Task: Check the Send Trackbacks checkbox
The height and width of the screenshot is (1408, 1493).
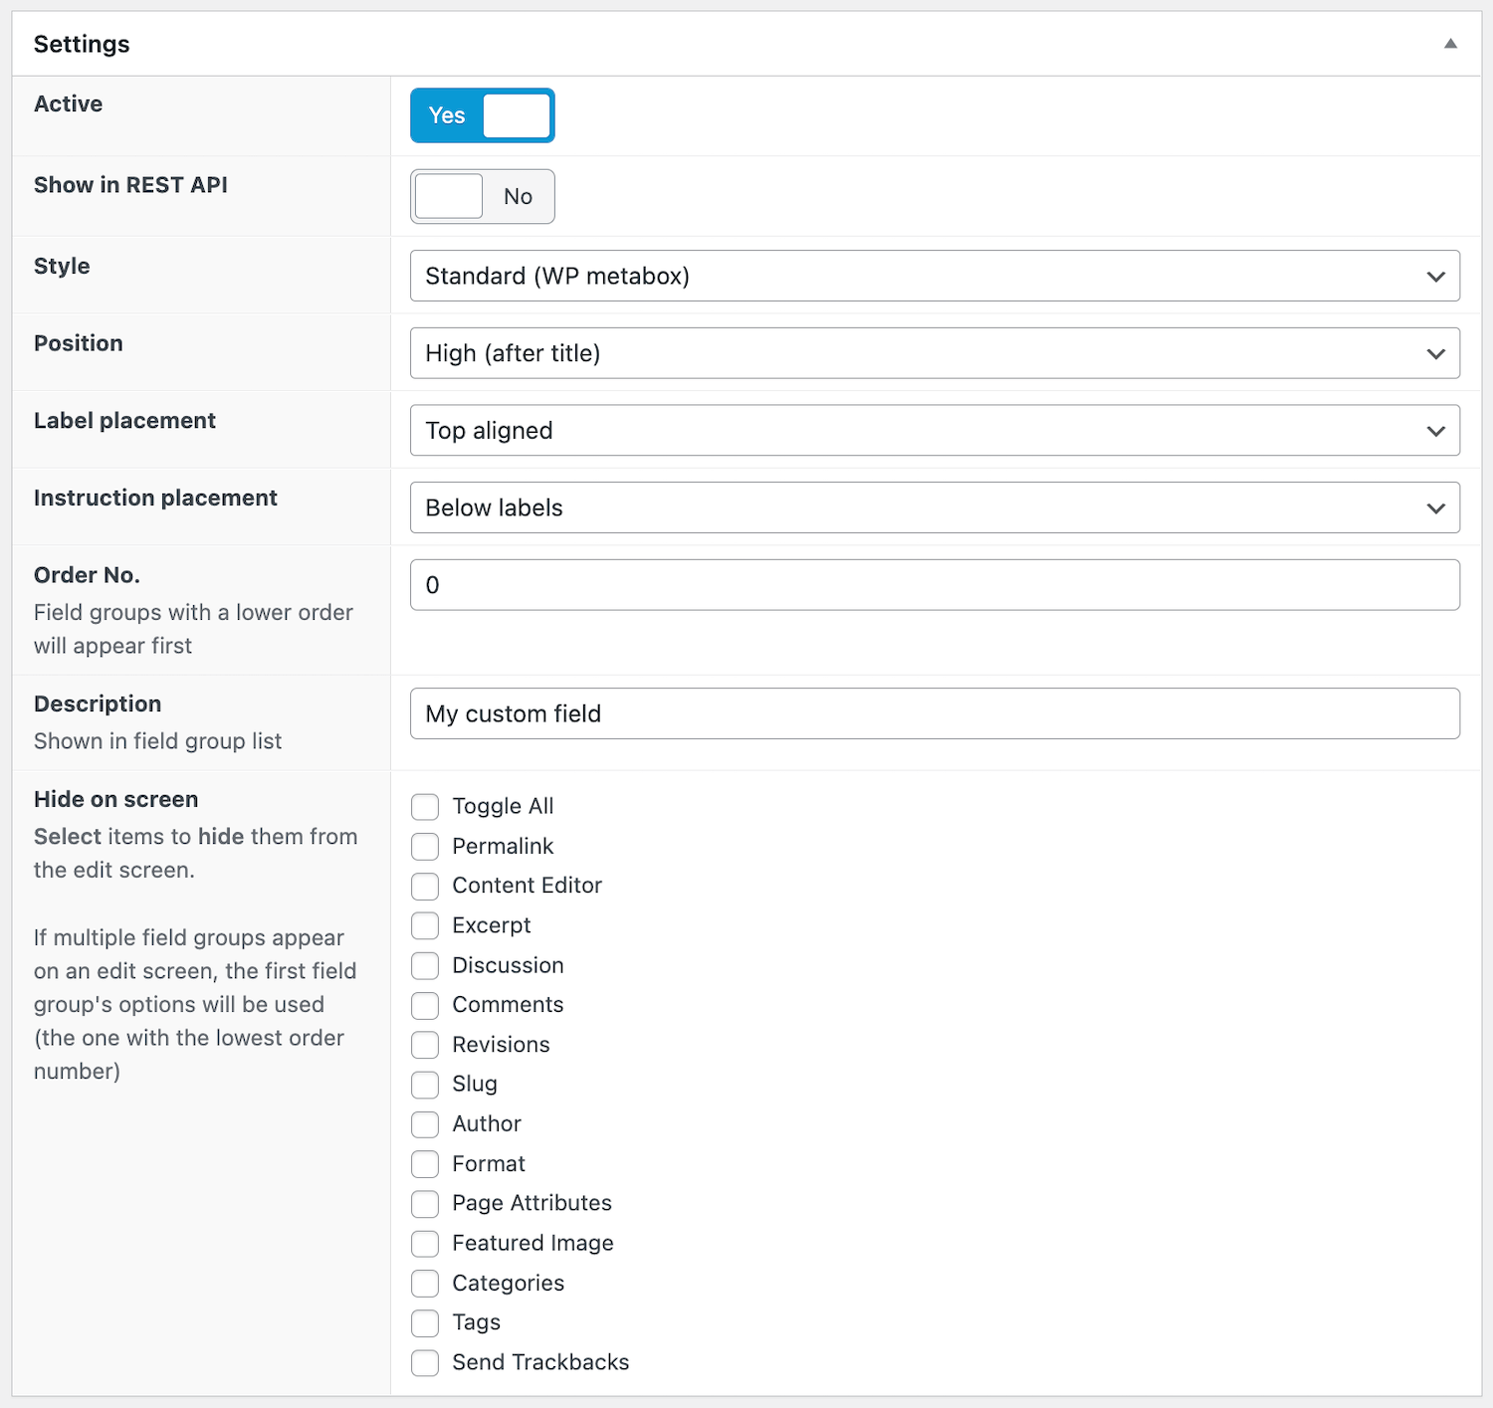Action: pos(425,1363)
